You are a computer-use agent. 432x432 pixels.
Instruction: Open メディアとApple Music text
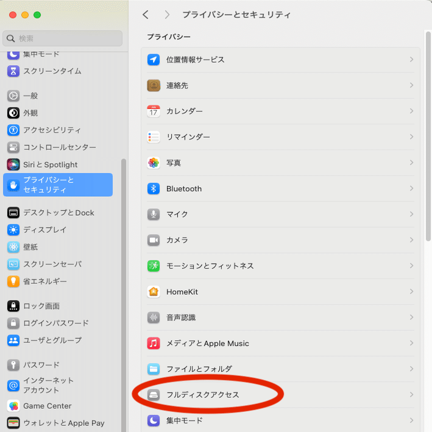tap(208, 343)
